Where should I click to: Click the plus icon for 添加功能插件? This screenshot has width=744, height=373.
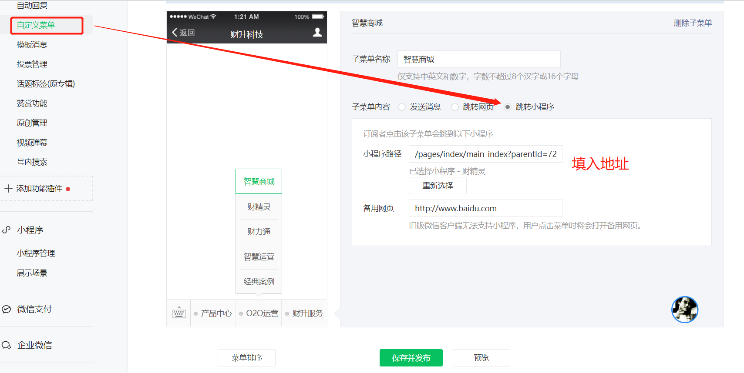coord(8,189)
